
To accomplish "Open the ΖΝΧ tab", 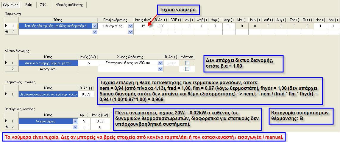I will 43,5.
